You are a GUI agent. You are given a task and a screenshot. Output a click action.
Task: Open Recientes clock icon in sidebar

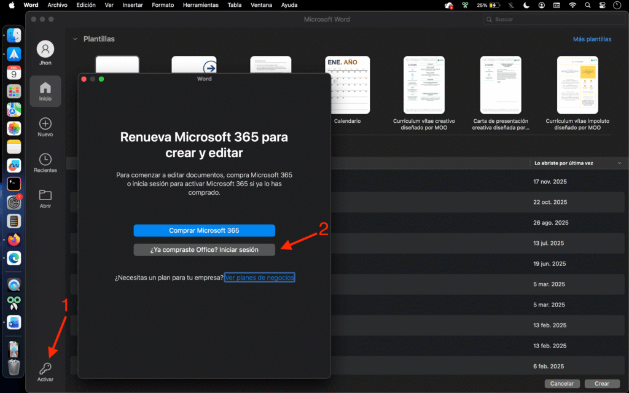(45, 160)
